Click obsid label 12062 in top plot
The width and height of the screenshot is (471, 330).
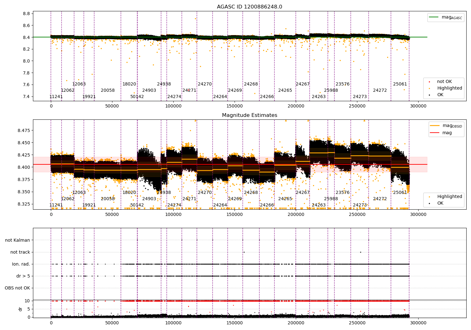(68, 90)
